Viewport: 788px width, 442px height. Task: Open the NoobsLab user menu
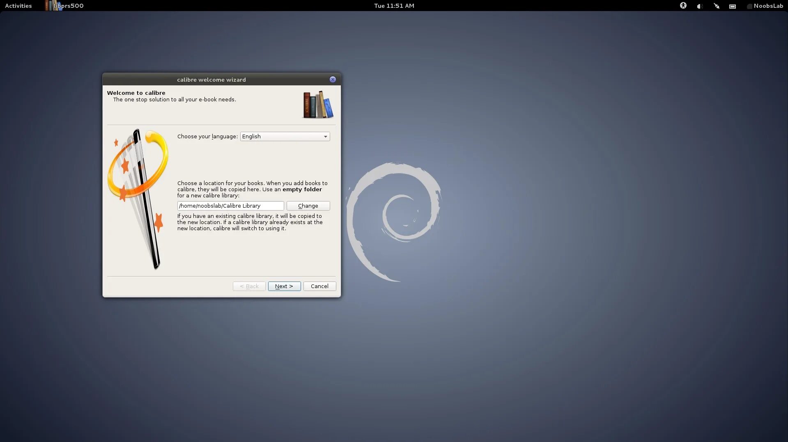point(765,6)
